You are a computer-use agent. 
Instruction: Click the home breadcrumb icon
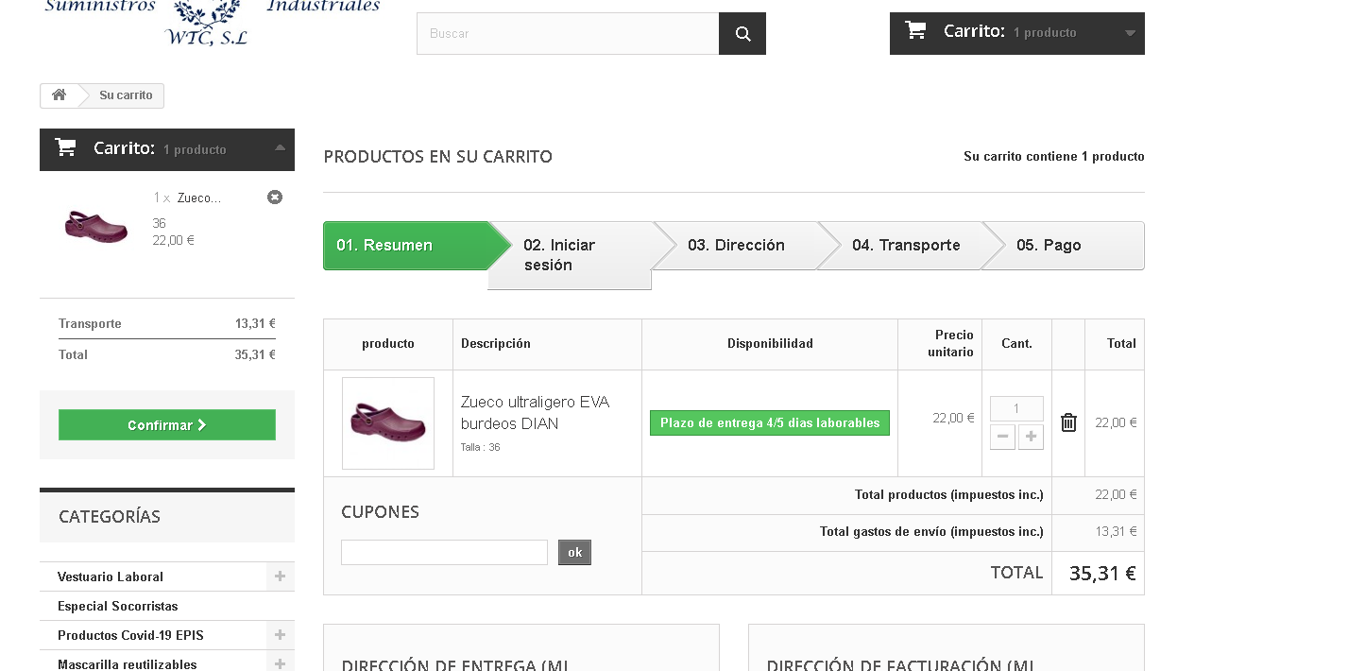(x=59, y=95)
